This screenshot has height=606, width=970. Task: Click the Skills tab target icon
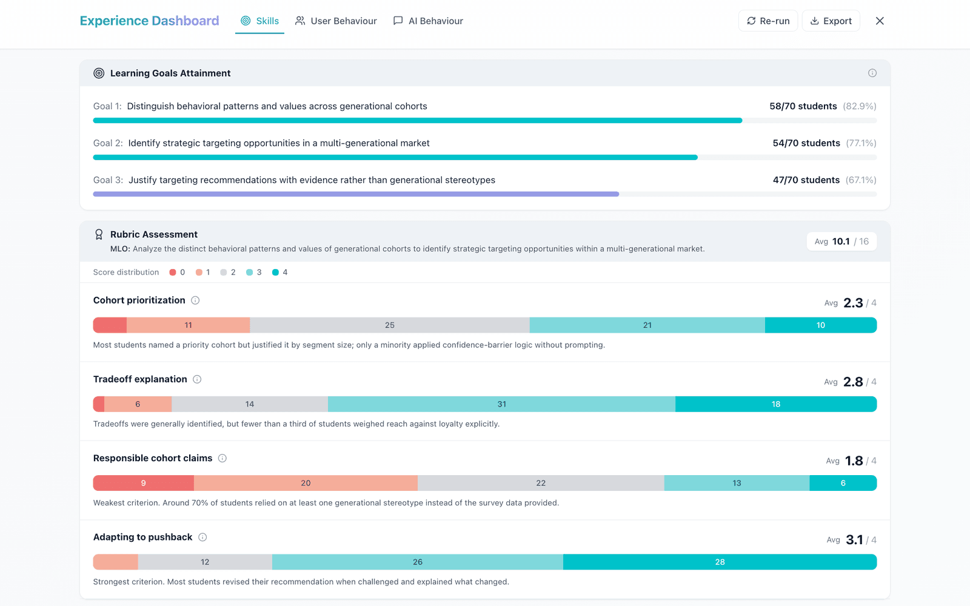pos(246,21)
